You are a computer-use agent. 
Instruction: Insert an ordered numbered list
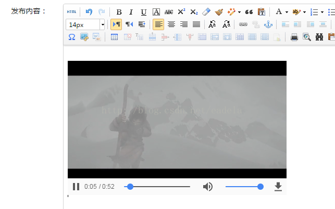[x=314, y=12]
